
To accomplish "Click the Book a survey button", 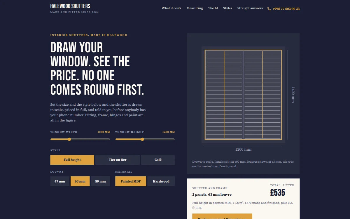I will 222,216.
